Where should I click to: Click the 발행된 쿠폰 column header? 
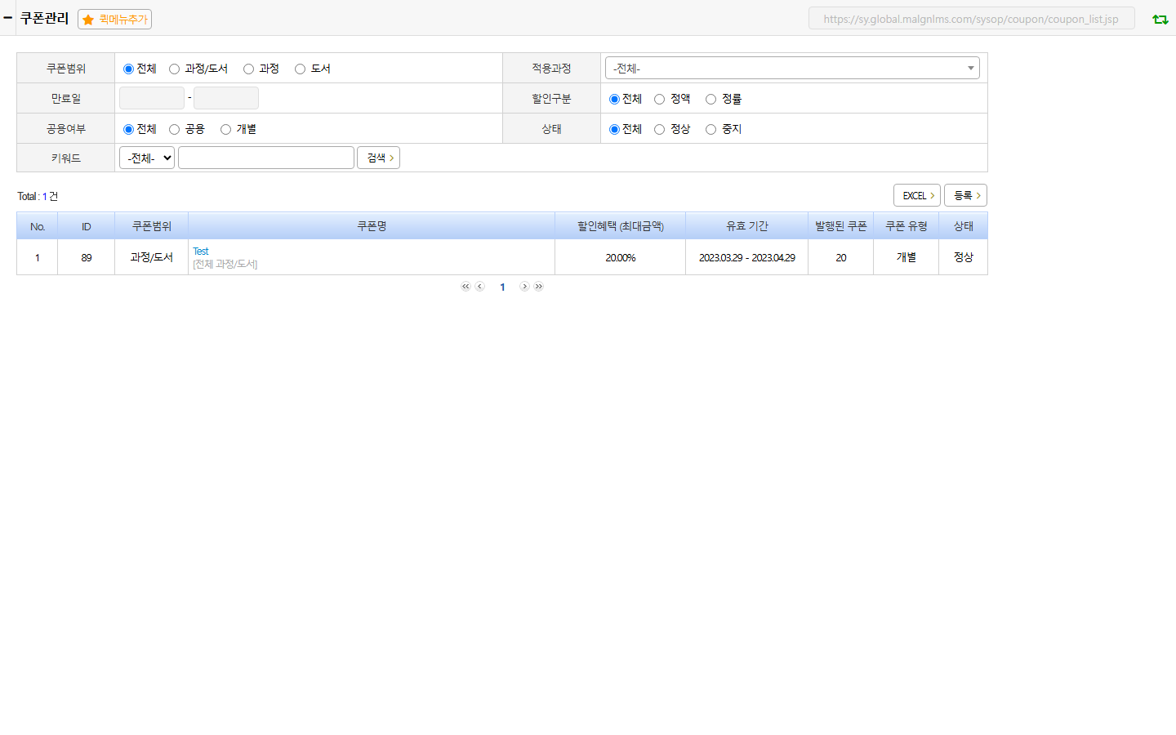pos(841,226)
